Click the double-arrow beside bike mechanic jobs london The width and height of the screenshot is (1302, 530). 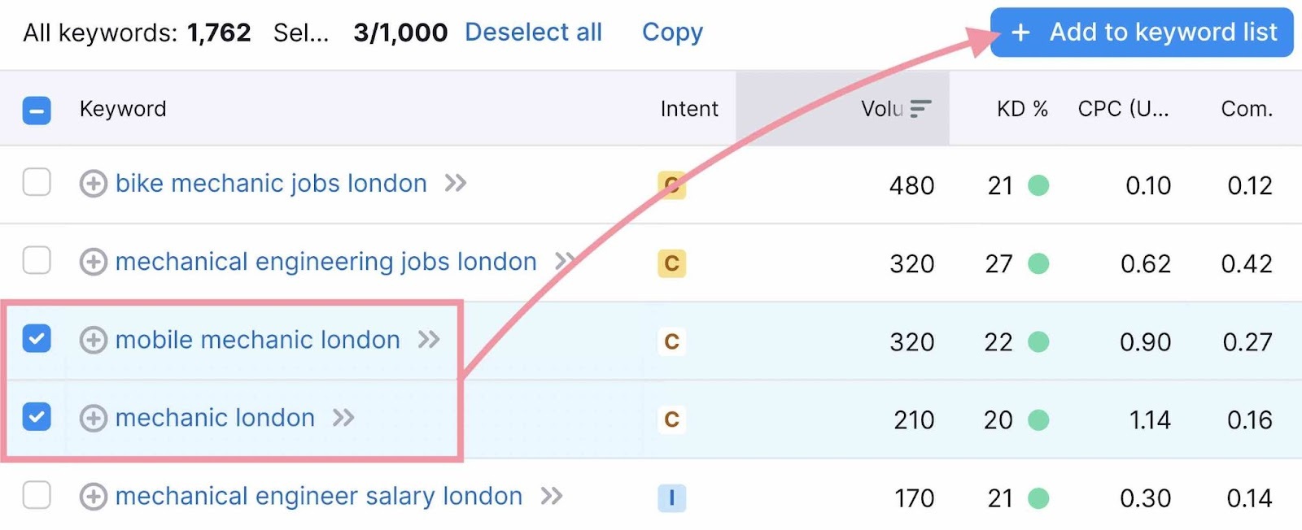[x=457, y=183]
